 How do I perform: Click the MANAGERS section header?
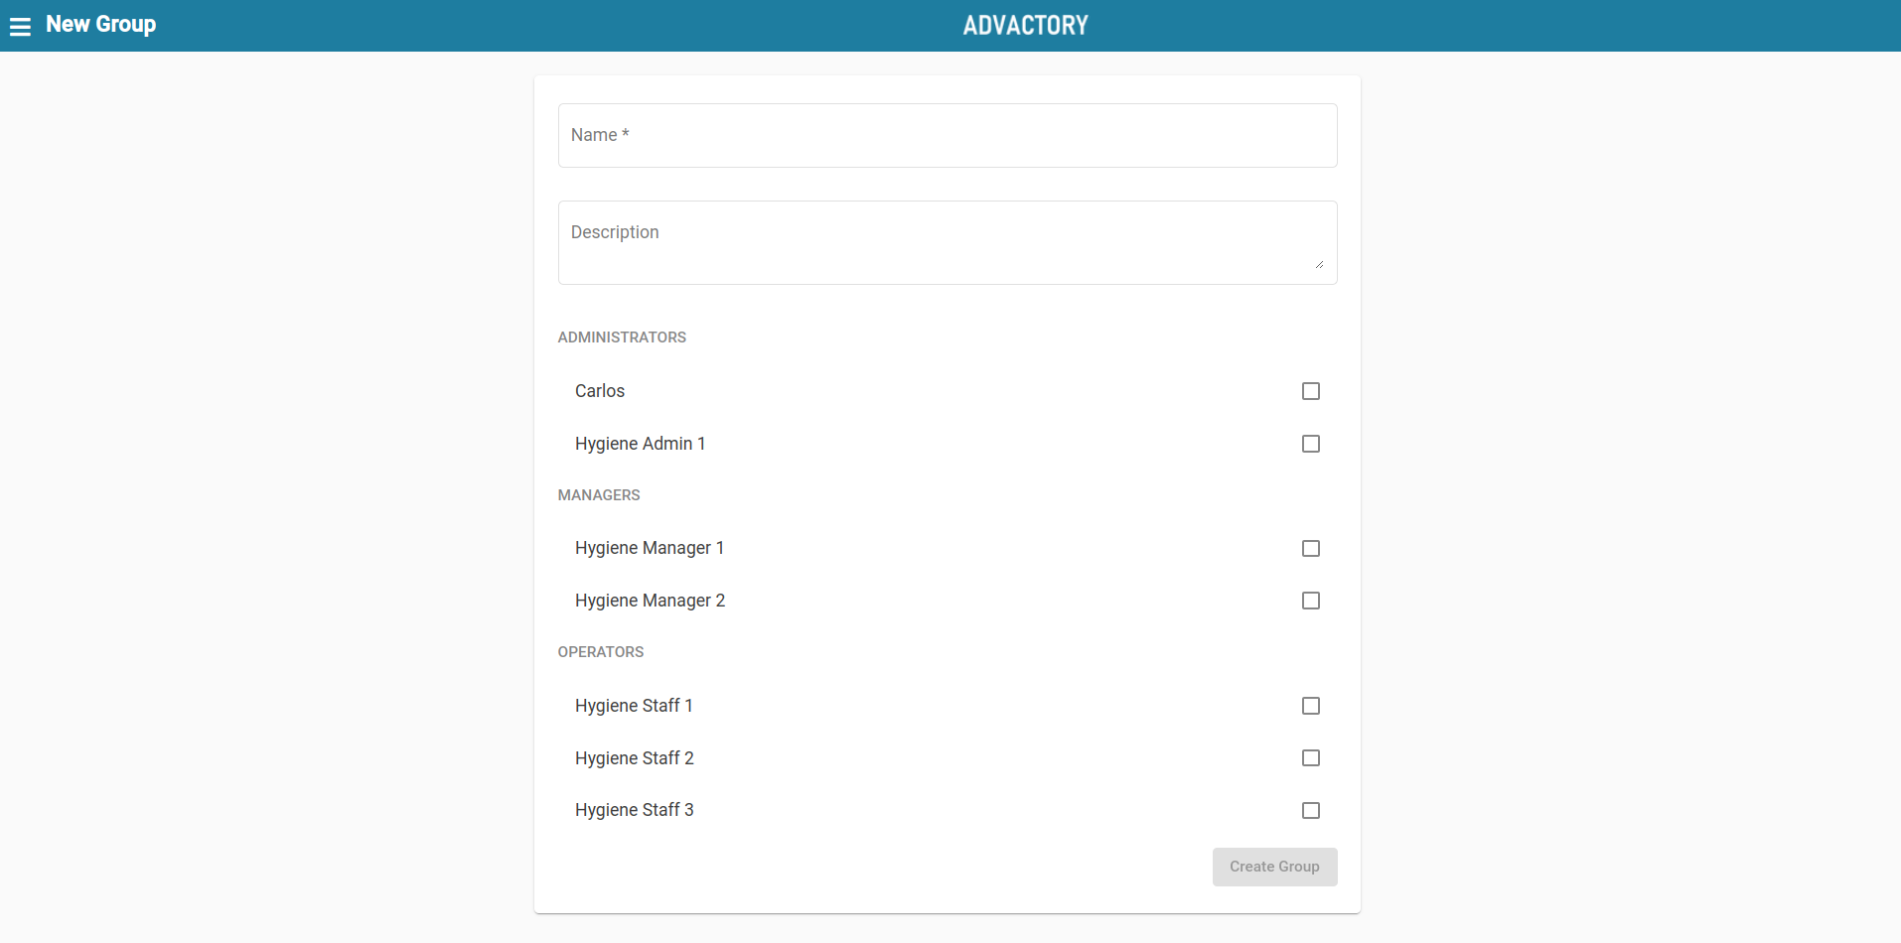point(599,495)
